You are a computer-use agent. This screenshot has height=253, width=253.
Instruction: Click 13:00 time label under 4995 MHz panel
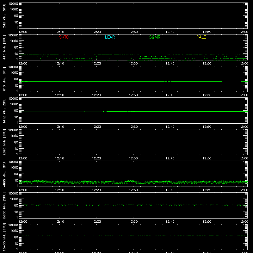coord(244,190)
